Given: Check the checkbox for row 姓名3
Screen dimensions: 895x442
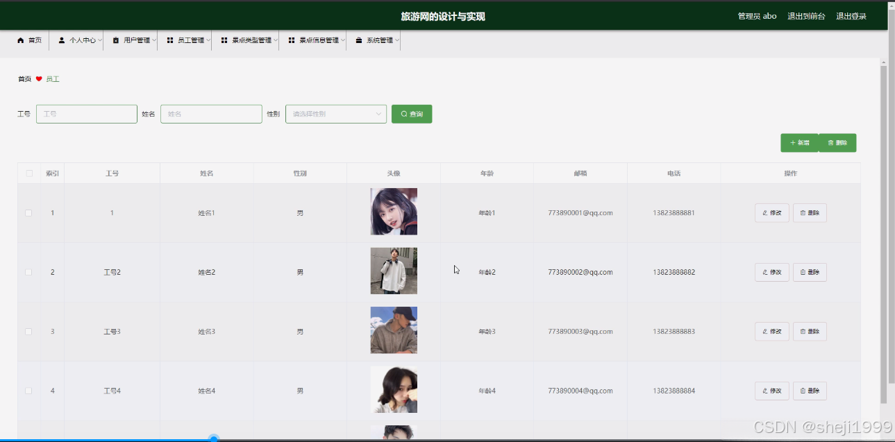Looking at the screenshot, I should click(x=28, y=332).
